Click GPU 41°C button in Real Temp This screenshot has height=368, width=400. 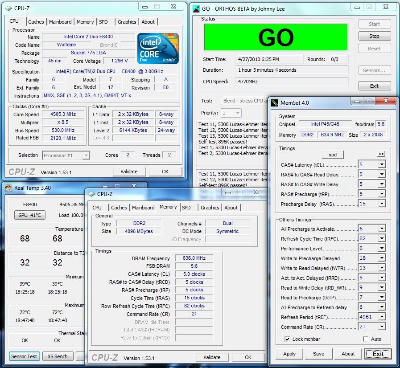pos(29,215)
